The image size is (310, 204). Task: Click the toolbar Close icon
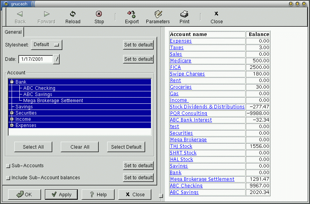216,14
